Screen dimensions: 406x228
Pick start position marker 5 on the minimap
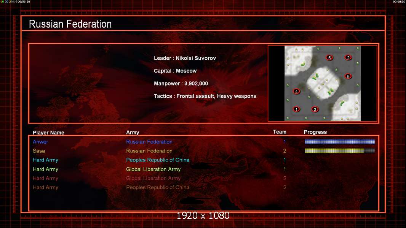click(x=348, y=76)
